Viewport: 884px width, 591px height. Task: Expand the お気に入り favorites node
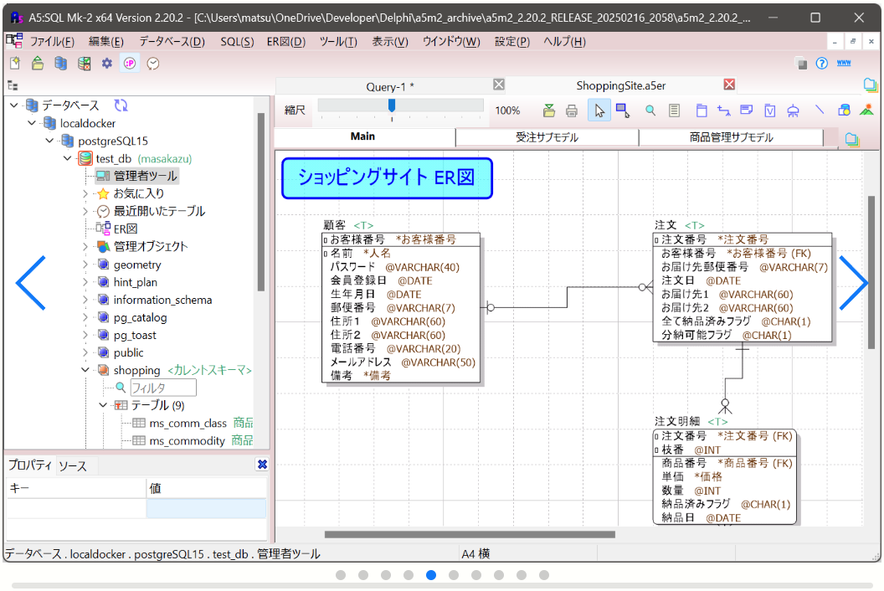click(85, 193)
